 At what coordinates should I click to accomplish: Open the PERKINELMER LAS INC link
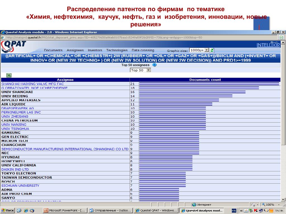tap(21, 112)
